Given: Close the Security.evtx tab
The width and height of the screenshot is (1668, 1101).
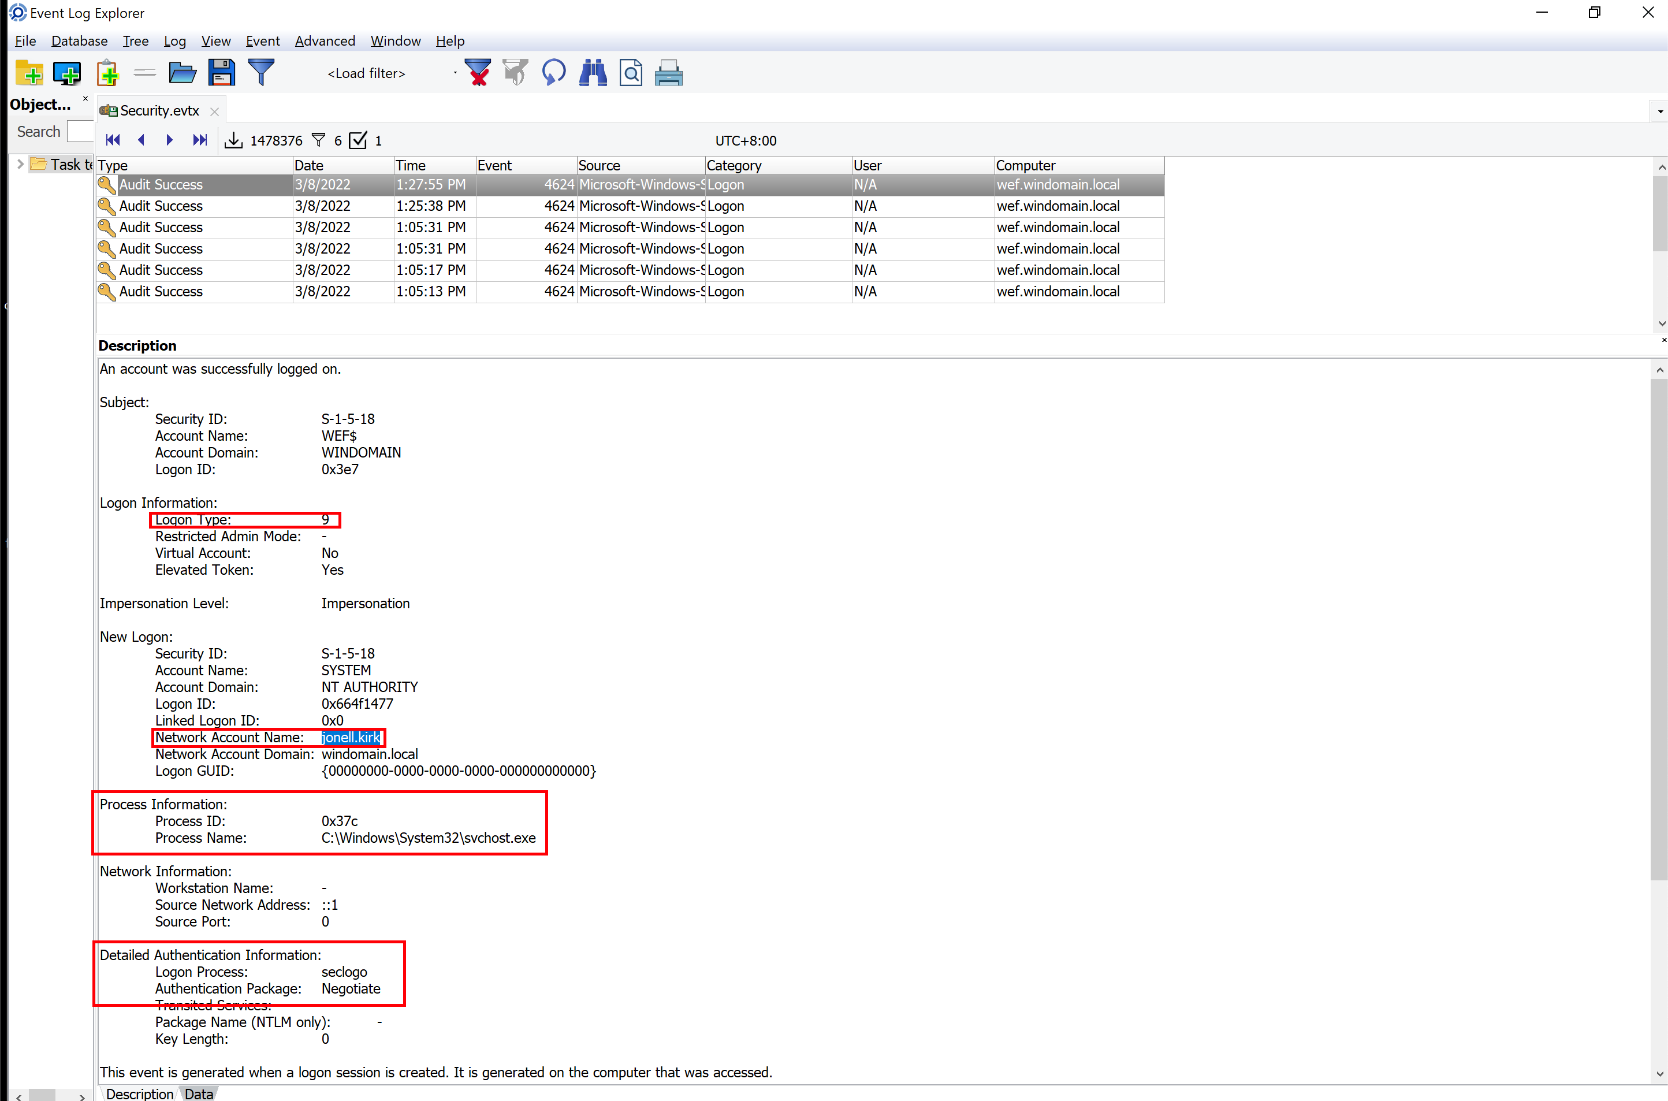Looking at the screenshot, I should (215, 111).
